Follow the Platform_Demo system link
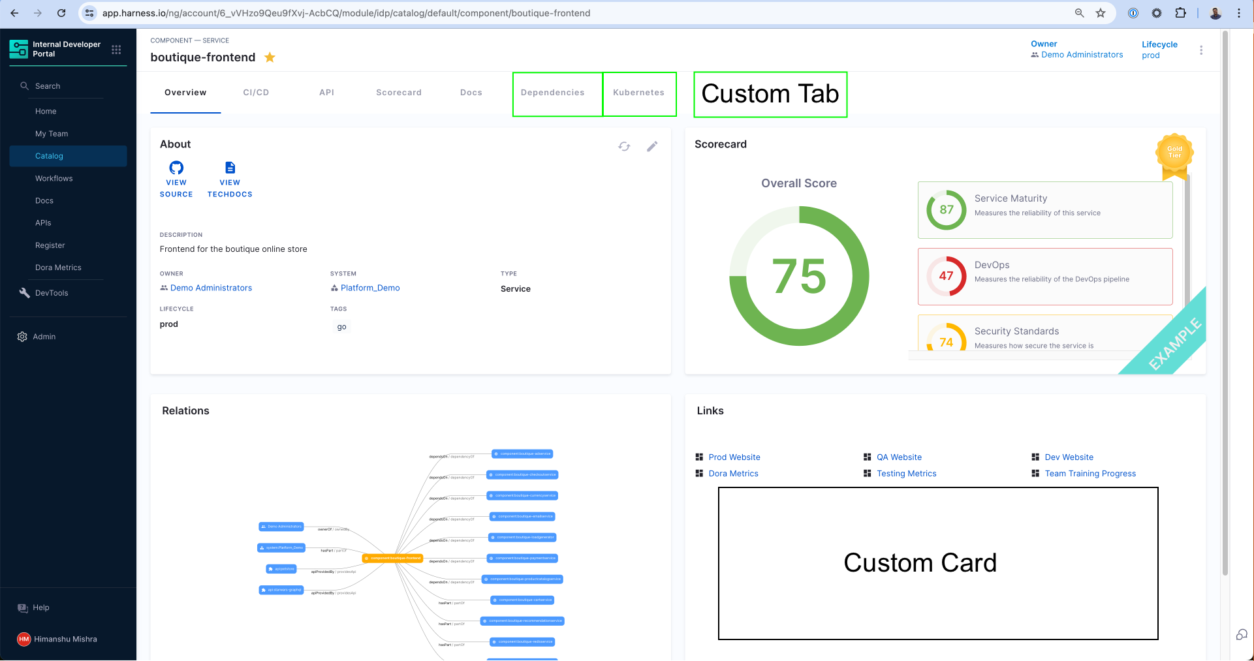Screen dimensions: 1254x661 point(369,288)
